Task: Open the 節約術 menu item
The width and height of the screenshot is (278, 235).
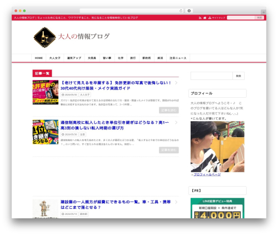Action: click(147, 58)
